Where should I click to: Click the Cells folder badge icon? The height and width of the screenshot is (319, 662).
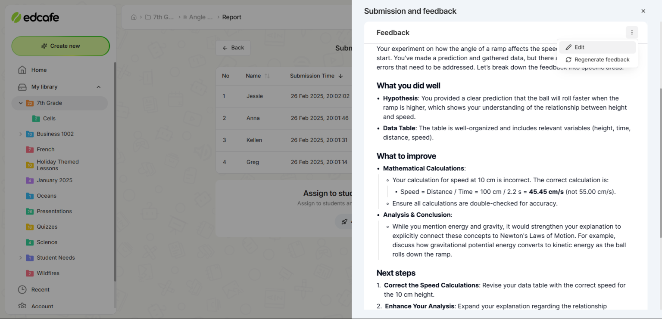coord(35,118)
